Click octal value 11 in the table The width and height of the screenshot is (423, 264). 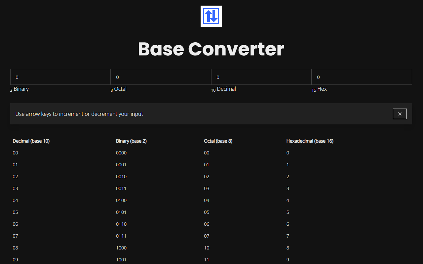point(207,260)
